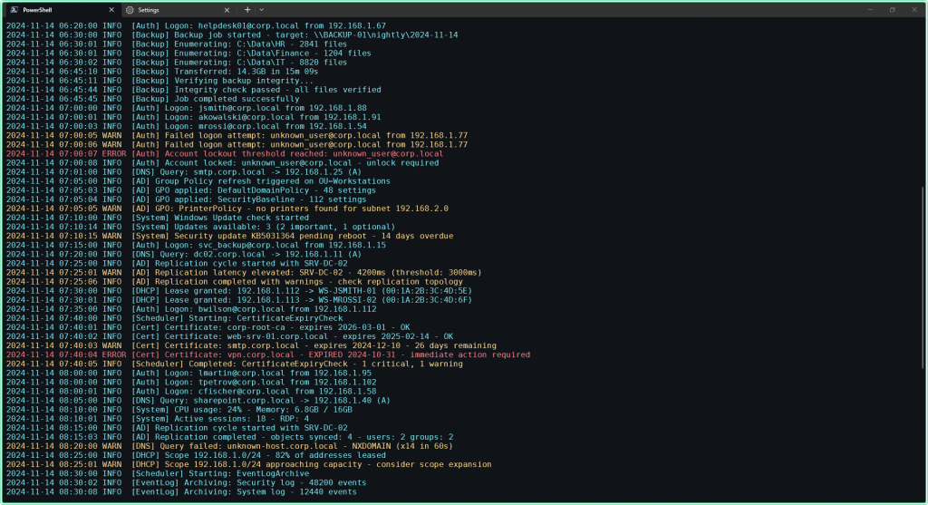Click the akowalski@corp.local logon line

click(x=194, y=117)
